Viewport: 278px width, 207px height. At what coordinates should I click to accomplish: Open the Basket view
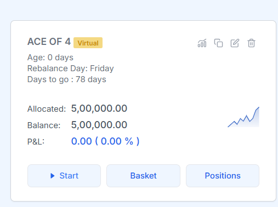coord(143,176)
